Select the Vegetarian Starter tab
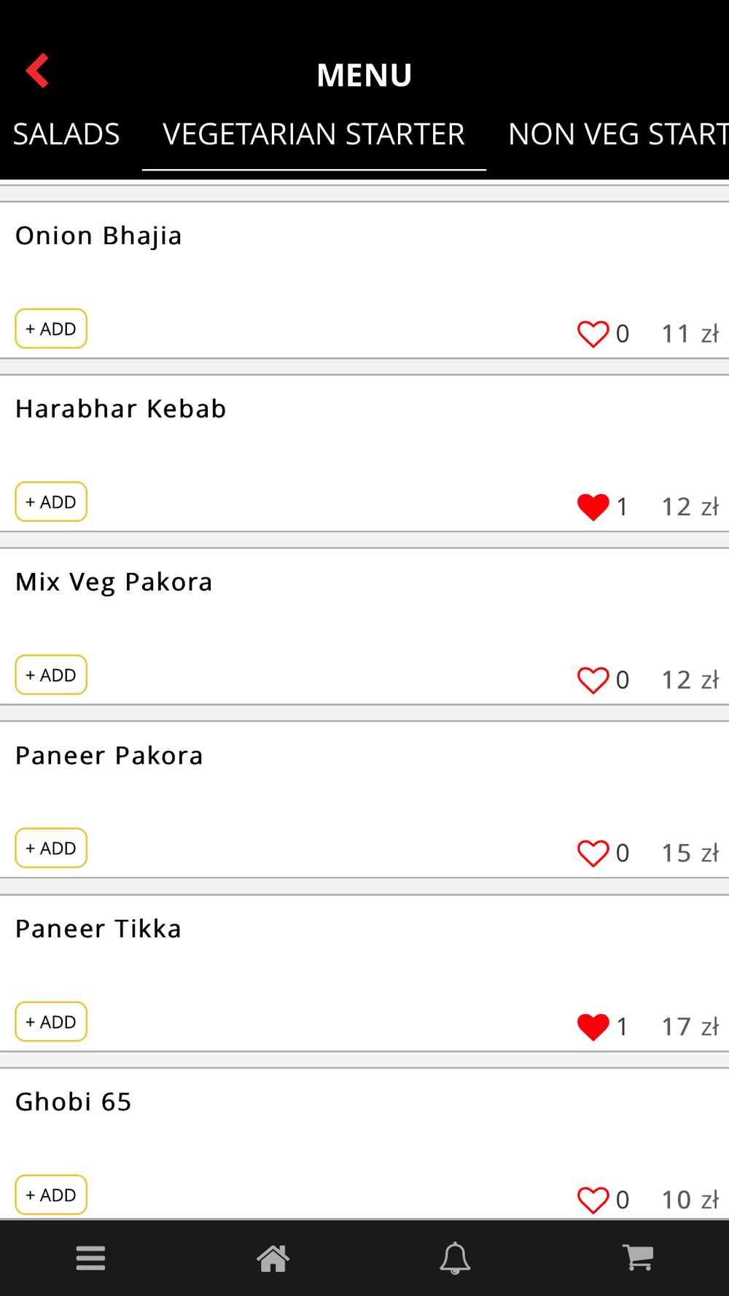729x1296 pixels. (313, 134)
